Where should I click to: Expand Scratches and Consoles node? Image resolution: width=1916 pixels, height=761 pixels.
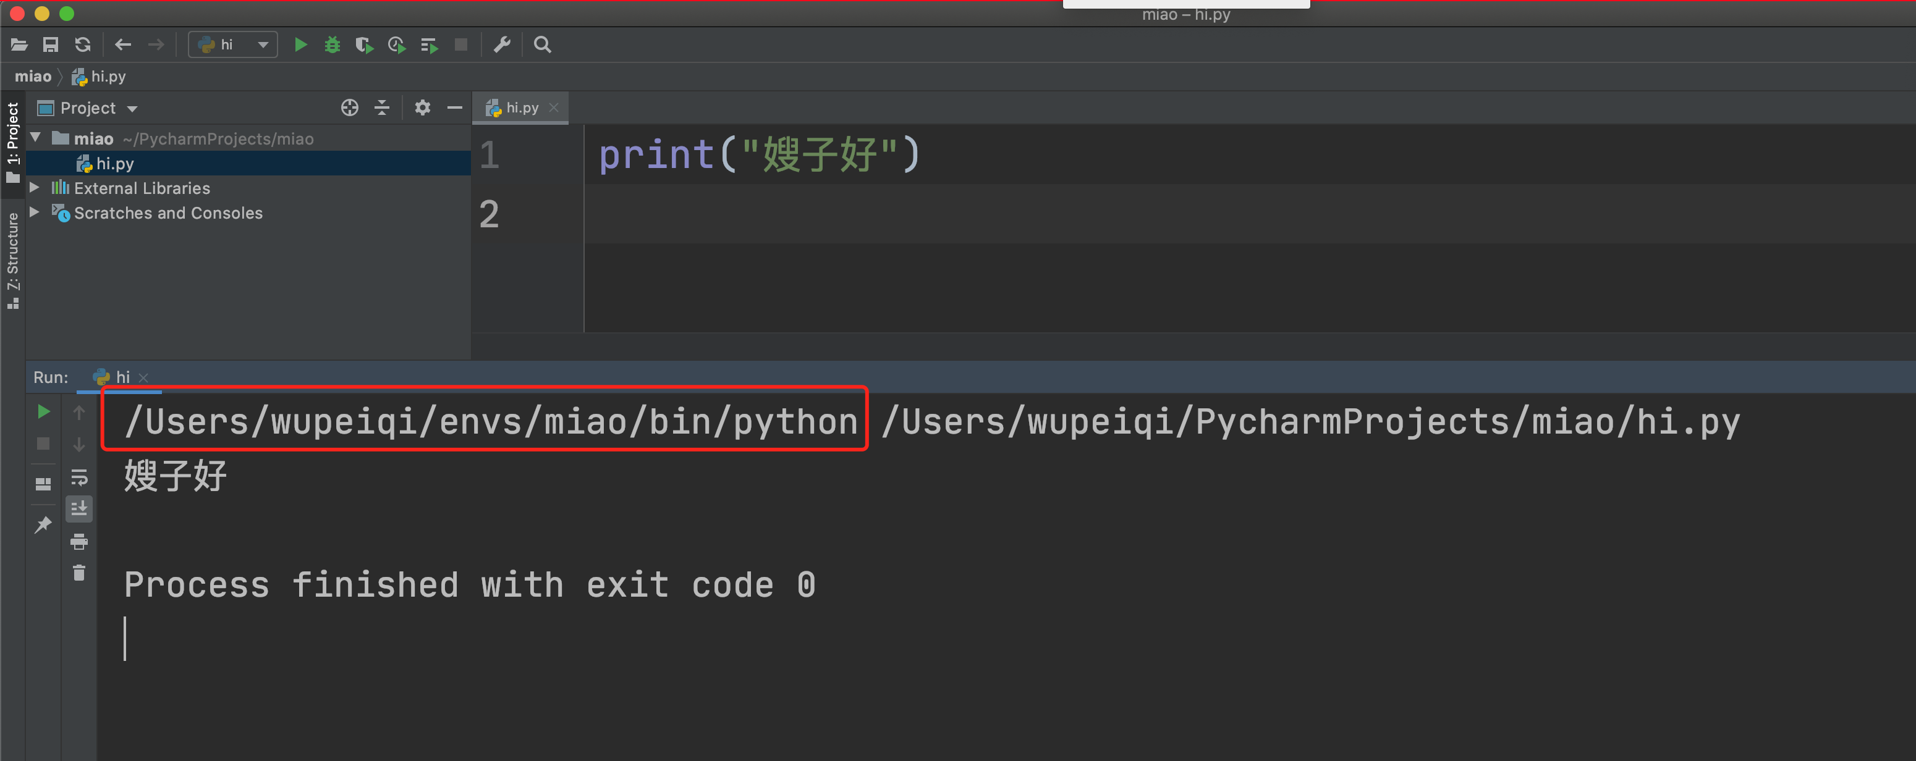pos(34,212)
